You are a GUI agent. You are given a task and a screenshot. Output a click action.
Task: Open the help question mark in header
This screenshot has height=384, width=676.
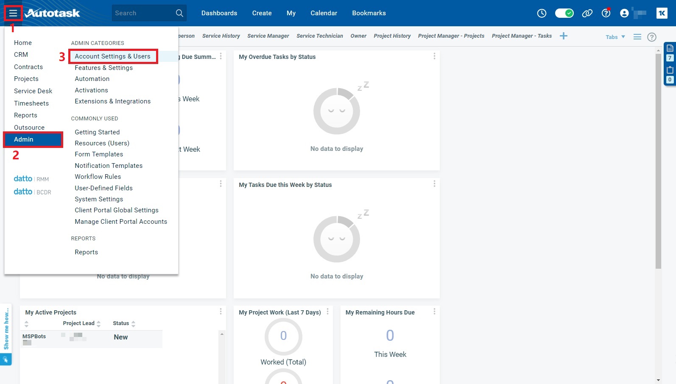click(x=606, y=13)
